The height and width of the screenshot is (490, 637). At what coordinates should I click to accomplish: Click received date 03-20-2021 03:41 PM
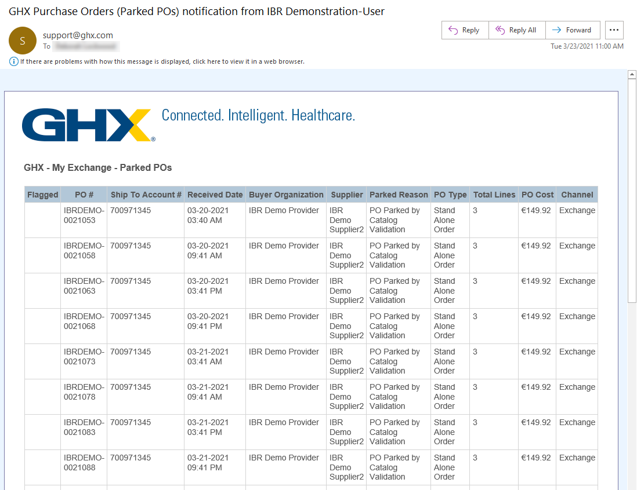tap(208, 286)
